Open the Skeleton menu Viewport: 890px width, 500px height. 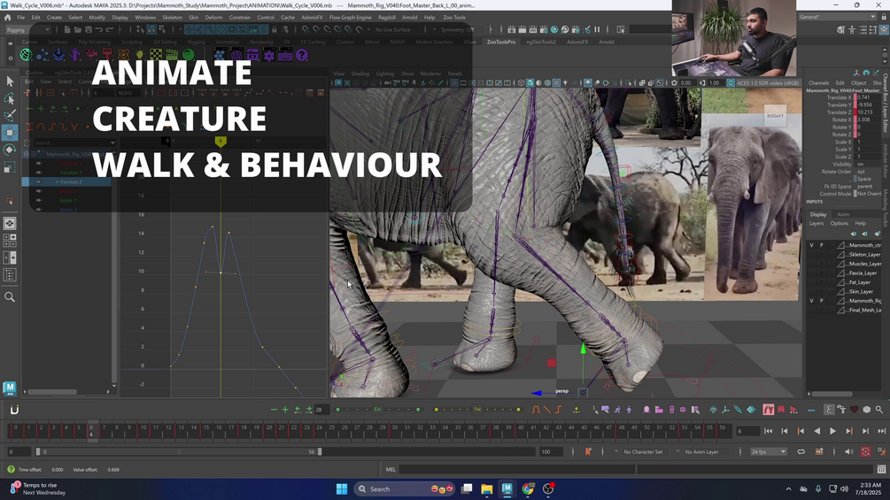[172, 18]
